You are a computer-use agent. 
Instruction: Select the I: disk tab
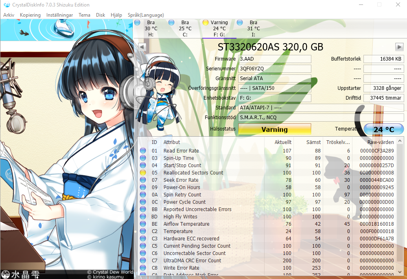[x=253, y=28]
